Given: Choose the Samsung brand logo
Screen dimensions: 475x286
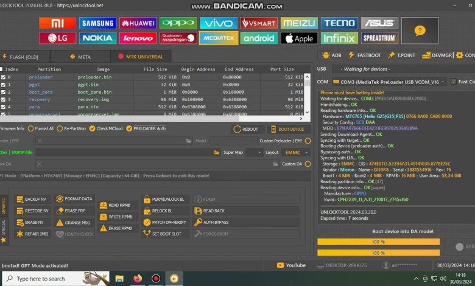Looking at the screenshot, I should tap(98, 23).
